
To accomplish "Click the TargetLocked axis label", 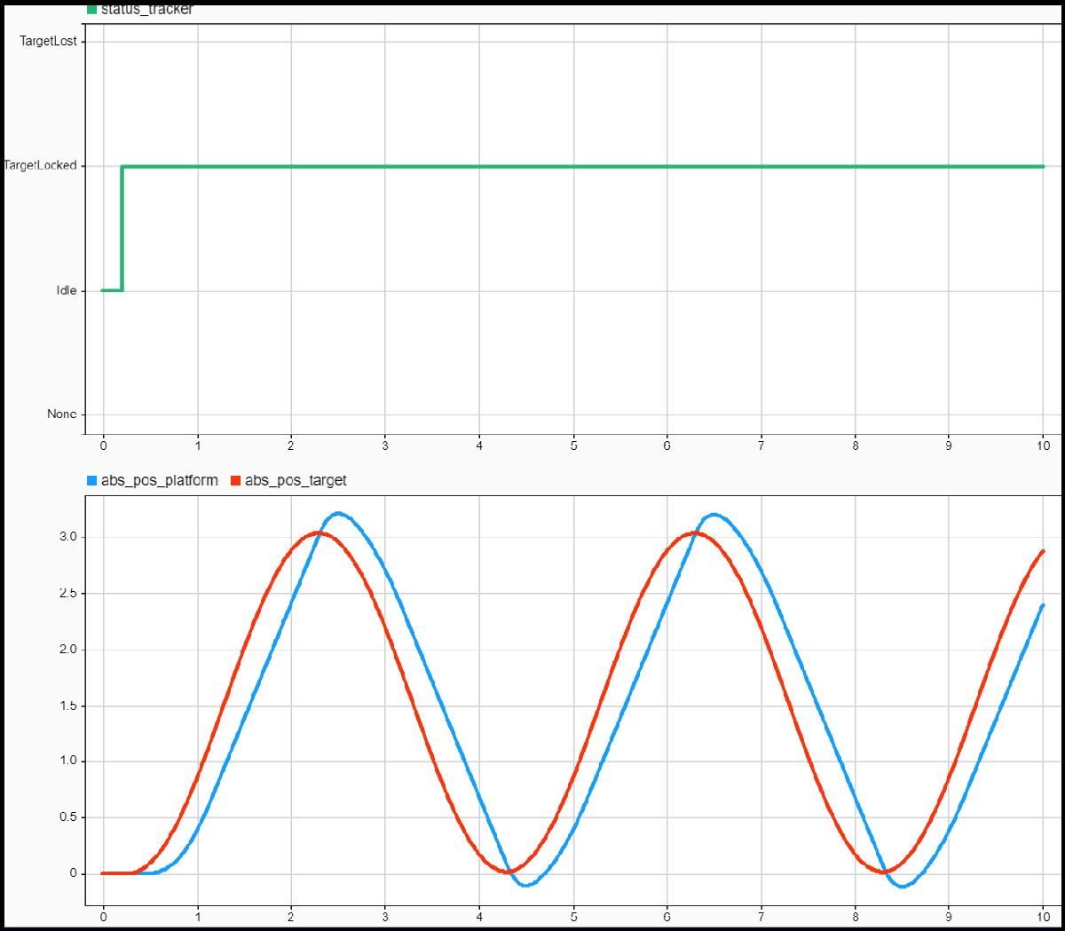I will click(x=40, y=165).
